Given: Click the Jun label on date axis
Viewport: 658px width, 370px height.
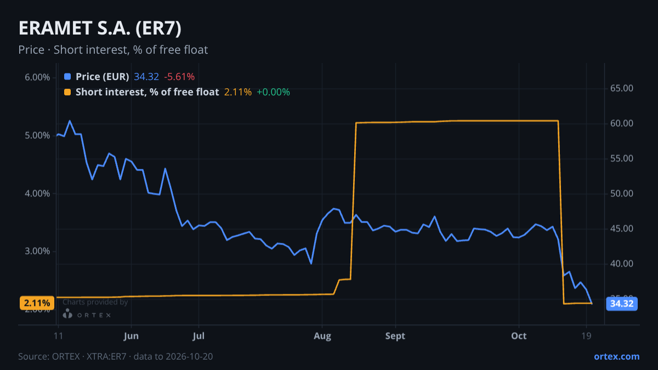Looking at the screenshot, I should click(x=132, y=335).
